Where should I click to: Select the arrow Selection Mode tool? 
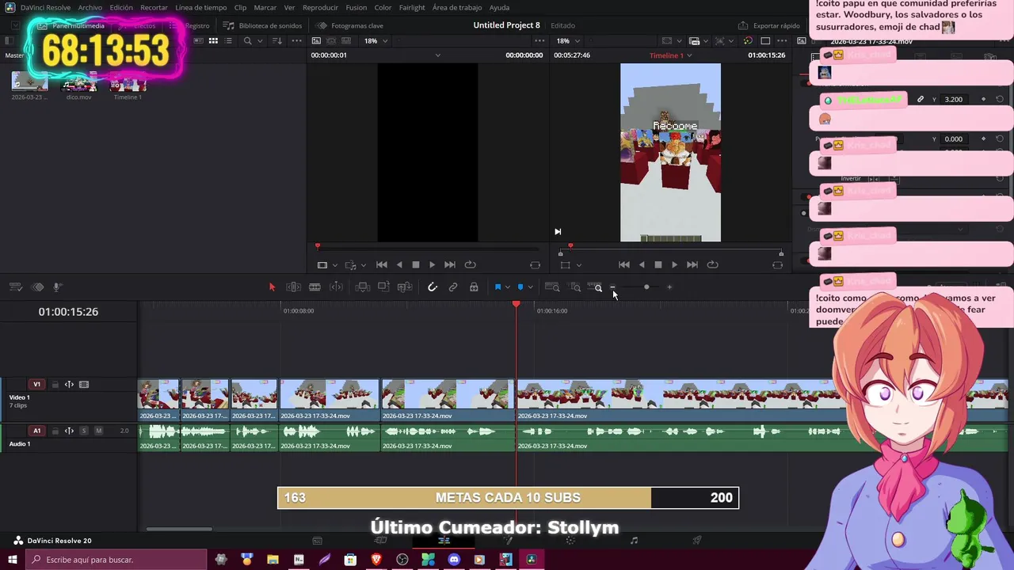[272, 287]
